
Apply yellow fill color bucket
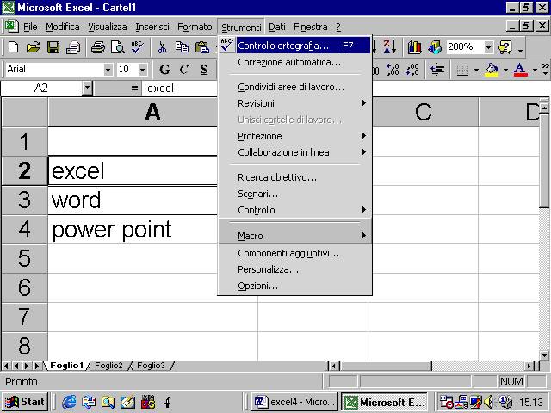(x=492, y=70)
